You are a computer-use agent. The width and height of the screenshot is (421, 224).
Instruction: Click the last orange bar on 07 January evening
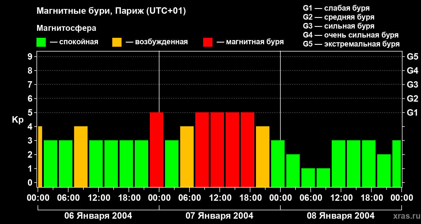point(263,157)
